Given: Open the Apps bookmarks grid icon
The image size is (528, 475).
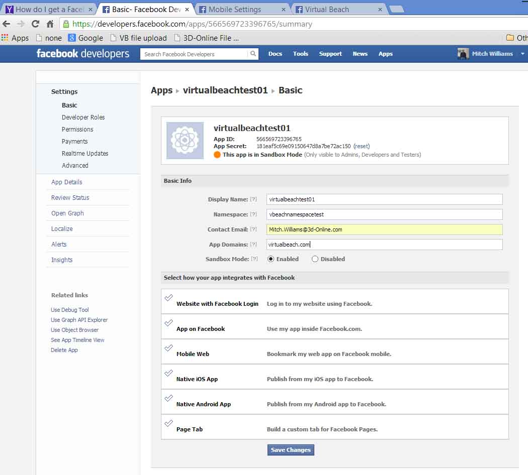Looking at the screenshot, I should coord(5,38).
